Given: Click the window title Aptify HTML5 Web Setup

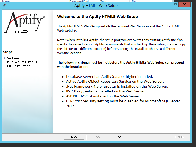Looking at the screenshot, I should click(96, 6).
